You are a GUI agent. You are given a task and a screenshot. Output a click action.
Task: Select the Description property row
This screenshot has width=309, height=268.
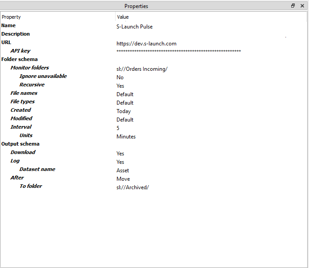pyautogui.click(x=16, y=34)
